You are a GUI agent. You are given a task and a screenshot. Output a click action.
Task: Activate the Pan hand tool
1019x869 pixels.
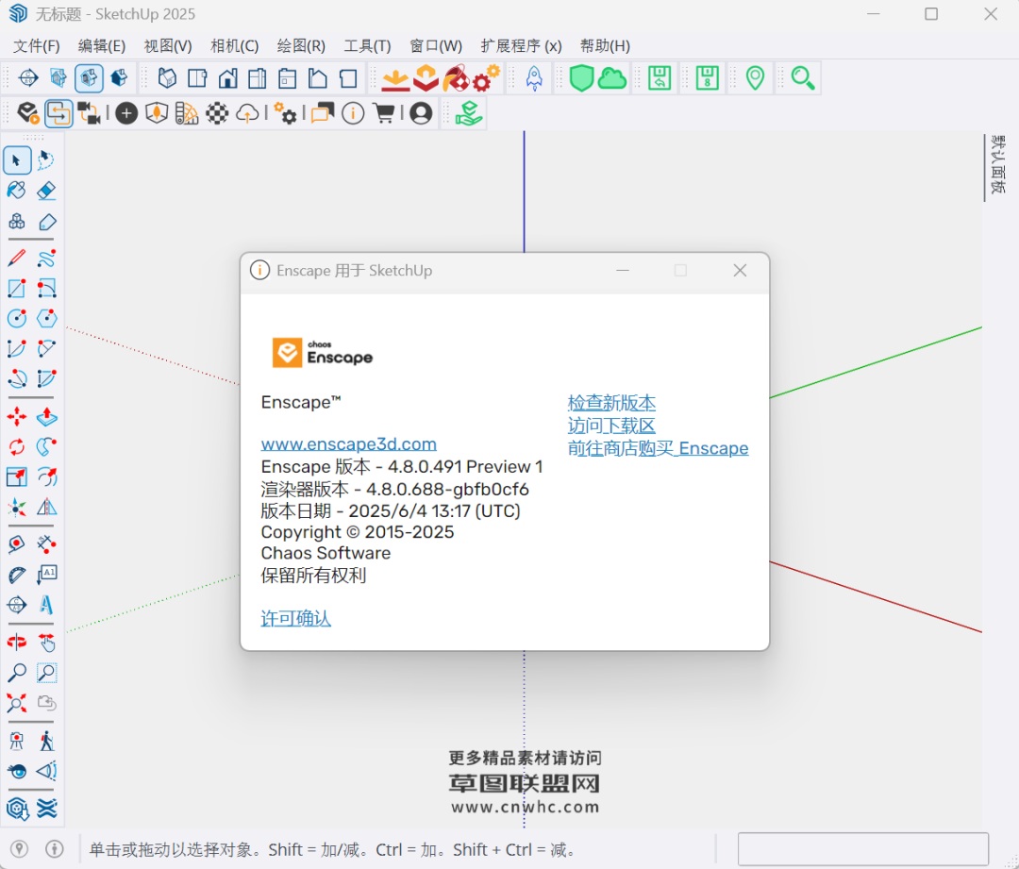click(46, 643)
